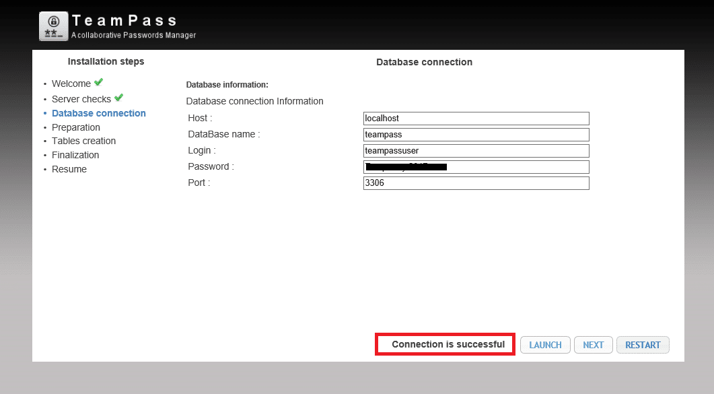
Task: Focus the Password input field
Action: click(476, 167)
